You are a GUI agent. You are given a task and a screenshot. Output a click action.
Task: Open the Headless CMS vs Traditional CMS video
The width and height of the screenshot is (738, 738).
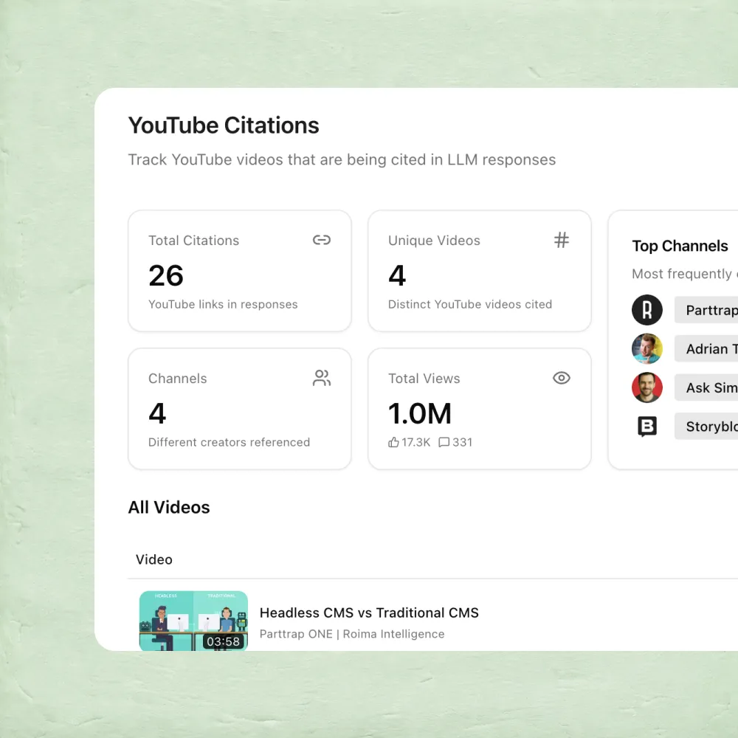tap(369, 613)
